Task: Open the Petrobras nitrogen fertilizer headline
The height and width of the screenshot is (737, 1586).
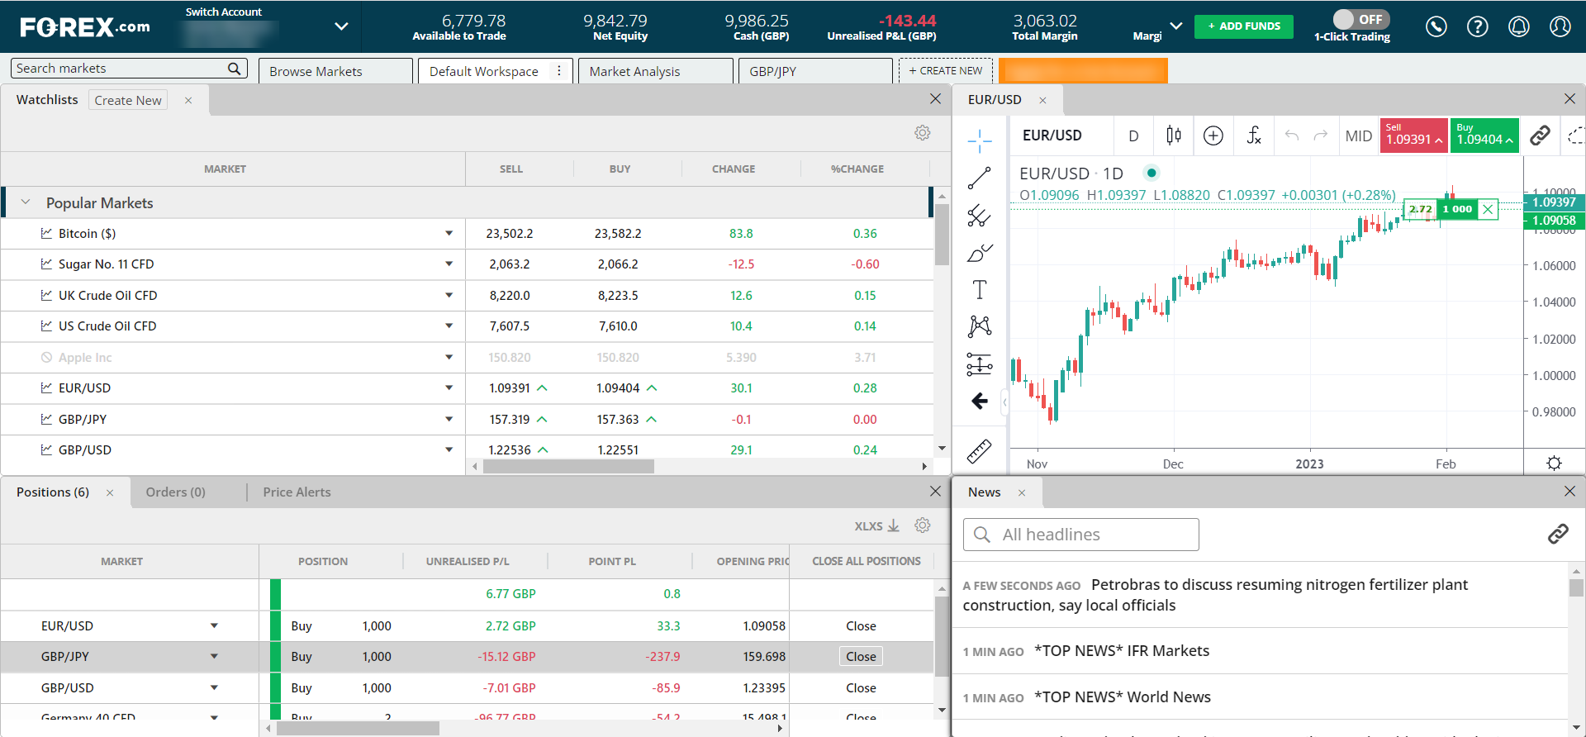Action: coord(1260,595)
